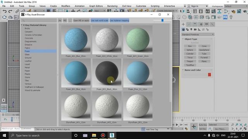Screen dimensions: 248x139
Task: Click Go to End playback button
Action: click(x=186, y=125)
